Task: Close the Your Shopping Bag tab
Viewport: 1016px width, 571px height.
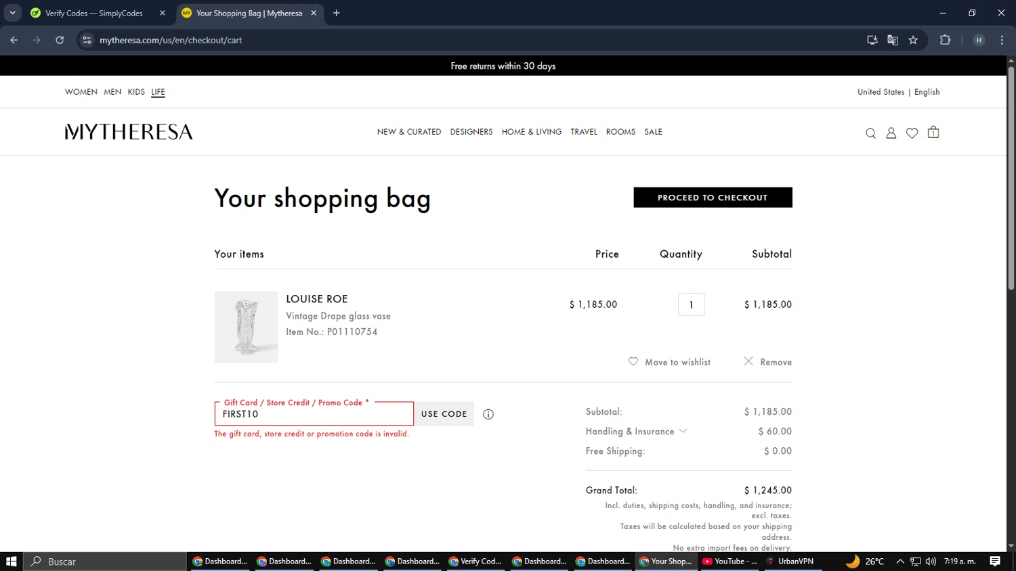Action: (x=314, y=13)
